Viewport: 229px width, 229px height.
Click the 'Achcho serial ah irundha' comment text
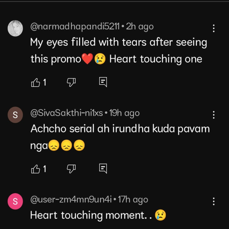pos(120,129)
